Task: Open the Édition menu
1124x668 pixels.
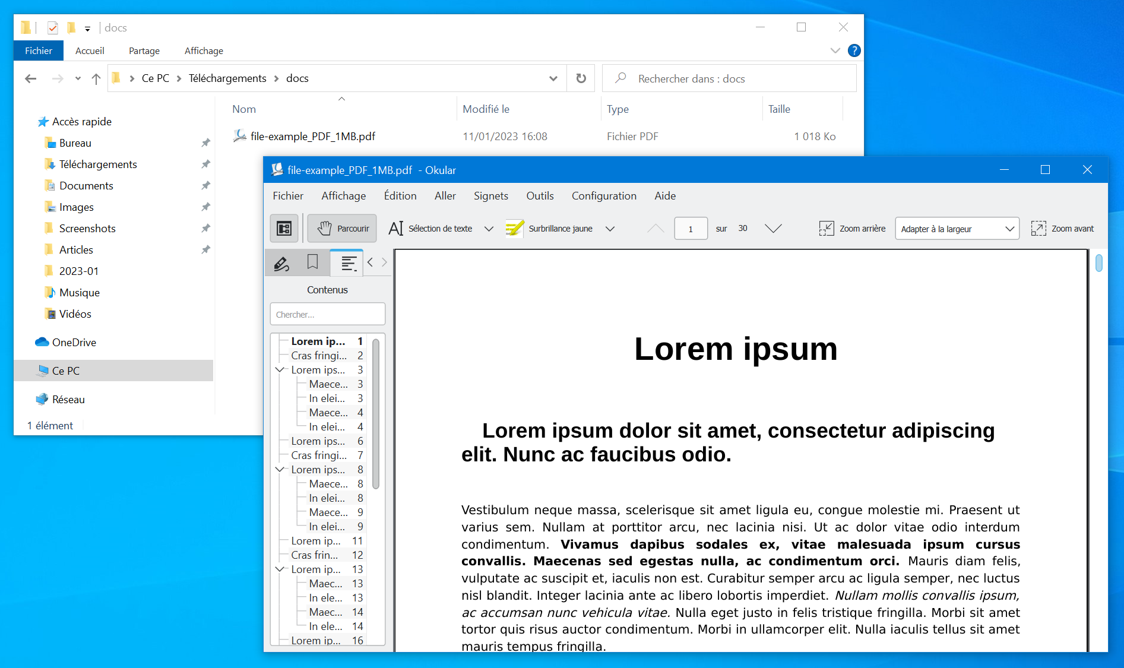Action: pos(400,196)
